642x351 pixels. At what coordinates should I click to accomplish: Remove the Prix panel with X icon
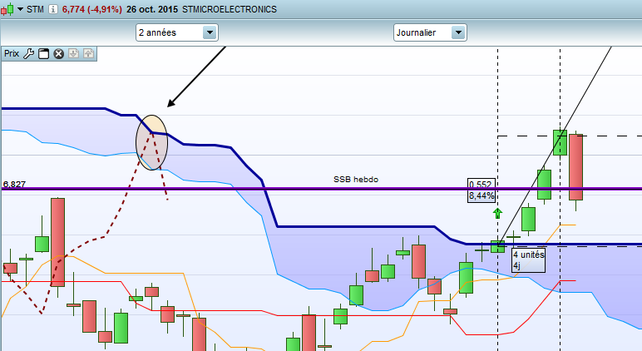coord(58,54)
